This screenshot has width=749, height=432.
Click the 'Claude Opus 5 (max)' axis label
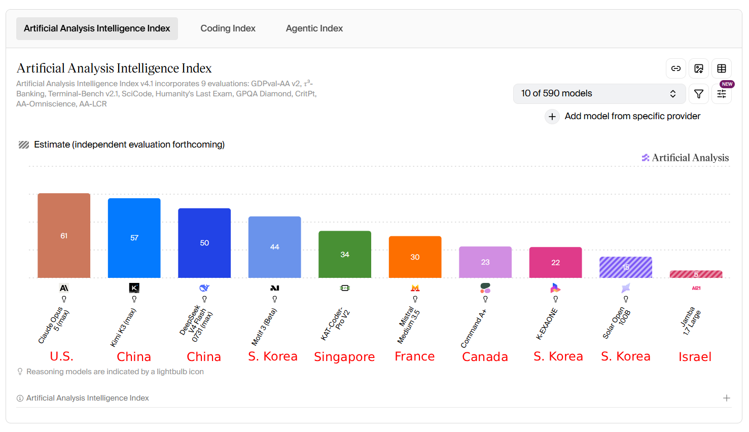click(x=54, y=326)
